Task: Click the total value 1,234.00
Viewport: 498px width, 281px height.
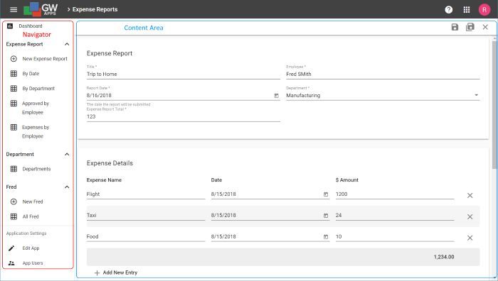Action: pyautogui.click(x=444, y=257)
